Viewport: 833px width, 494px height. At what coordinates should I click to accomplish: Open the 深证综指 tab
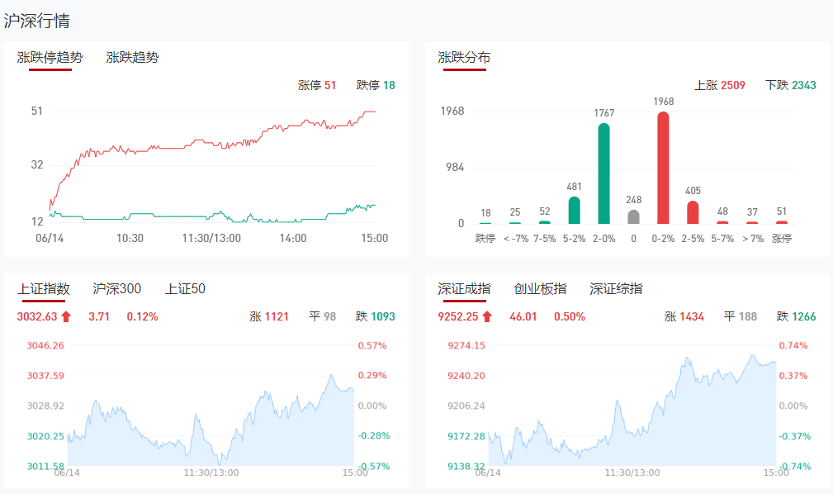(616, 289)
